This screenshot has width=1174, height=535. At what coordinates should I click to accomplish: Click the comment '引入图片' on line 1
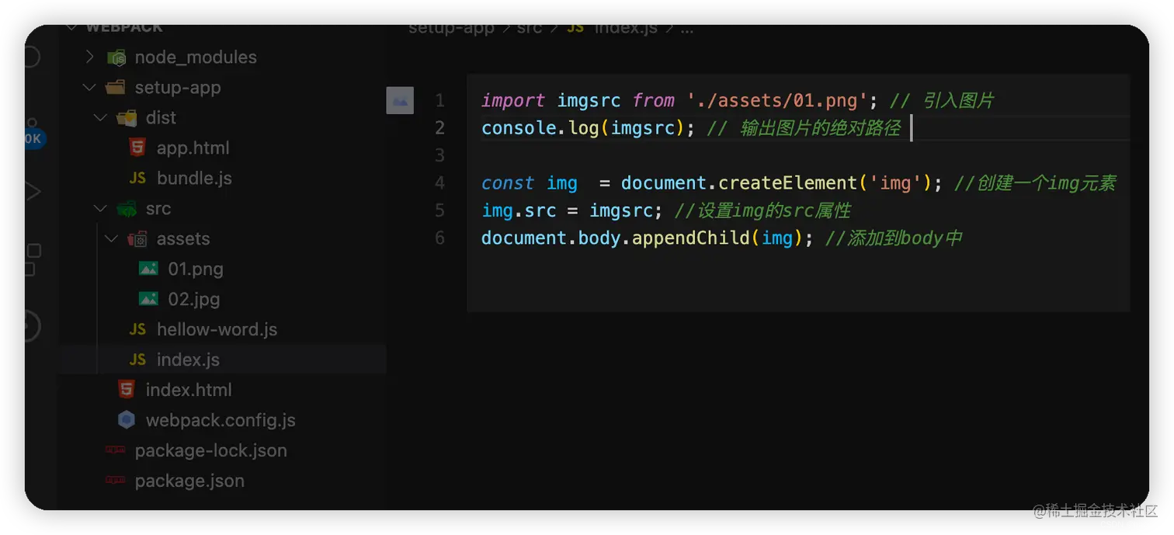(958, 100)
